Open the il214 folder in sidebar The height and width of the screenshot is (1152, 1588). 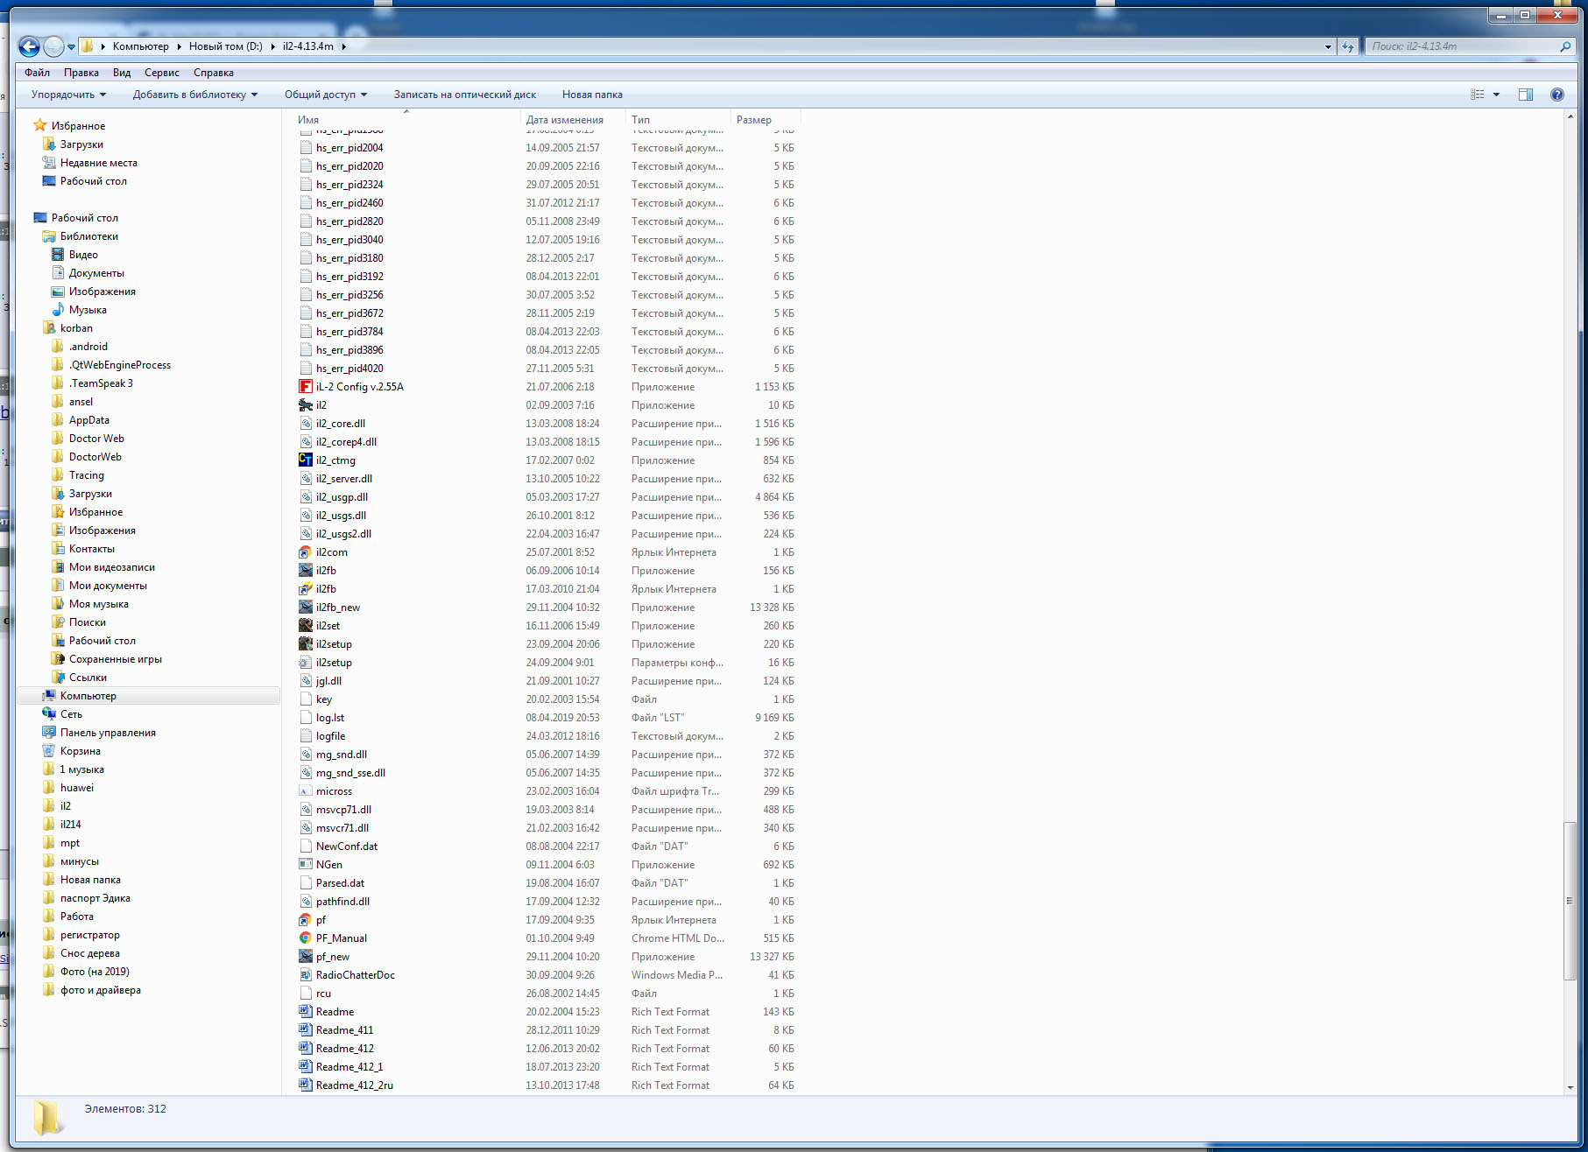pos(70,825)
